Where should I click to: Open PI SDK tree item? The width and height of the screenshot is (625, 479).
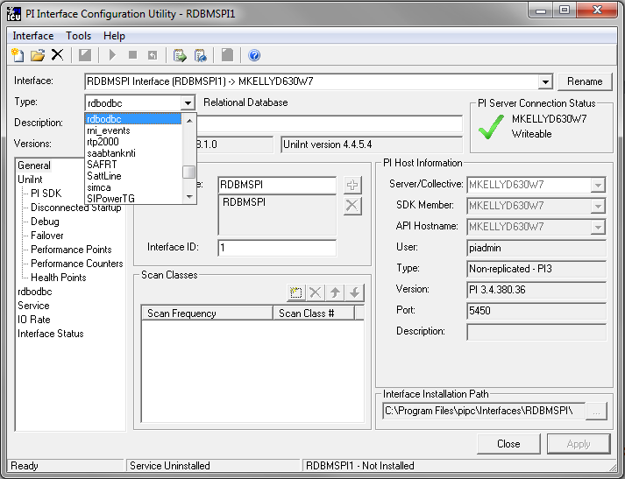click(46, 194)
